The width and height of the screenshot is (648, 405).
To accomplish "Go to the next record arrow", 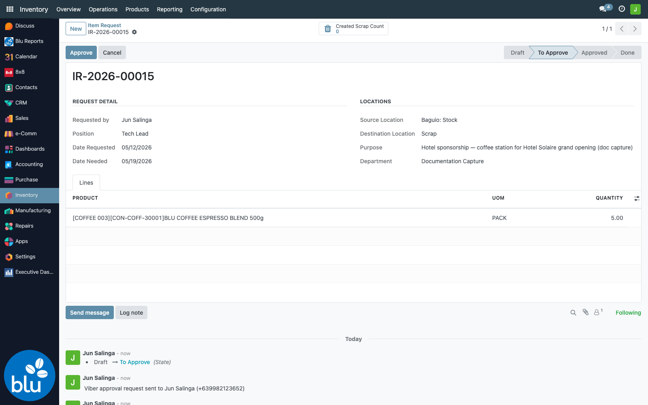I will point(635,29).
